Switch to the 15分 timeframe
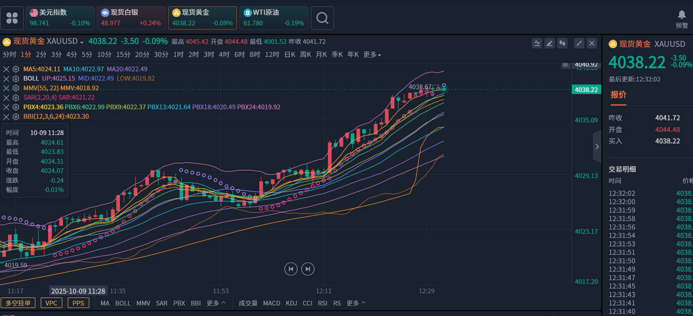The height and width of the screenshot is (316, 693). [123, 55]
